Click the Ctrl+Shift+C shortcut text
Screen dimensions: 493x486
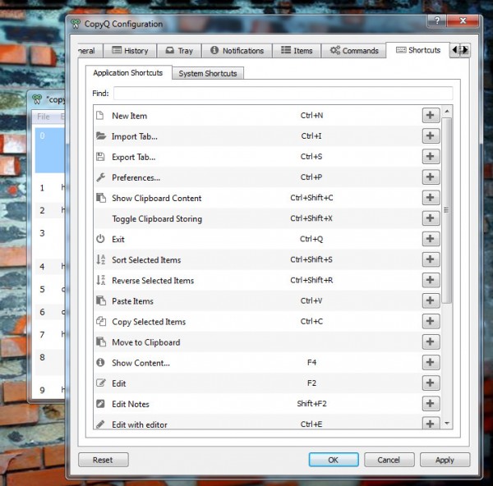pyautogui.click(x=311, y=198)
